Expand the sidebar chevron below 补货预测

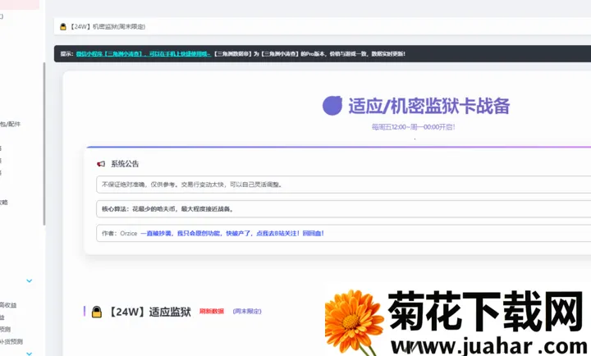[30, 353]
